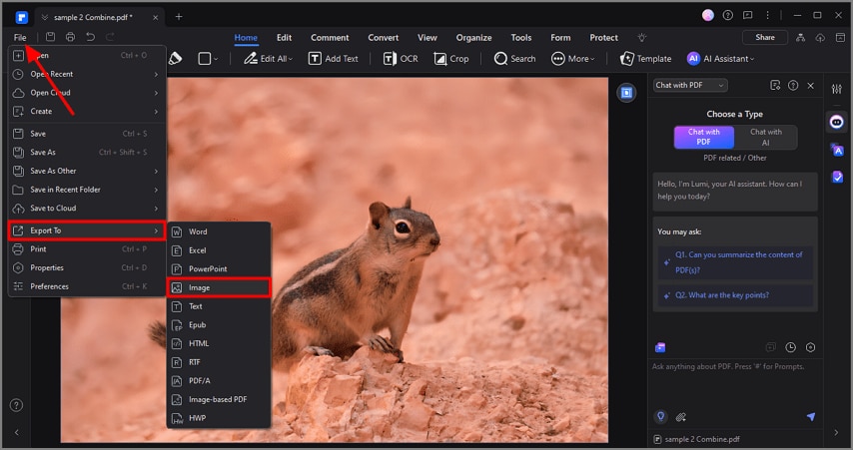Screen dimensions: 853x450
Task: Close the AI assistant panel
Action: click(811, 86)
